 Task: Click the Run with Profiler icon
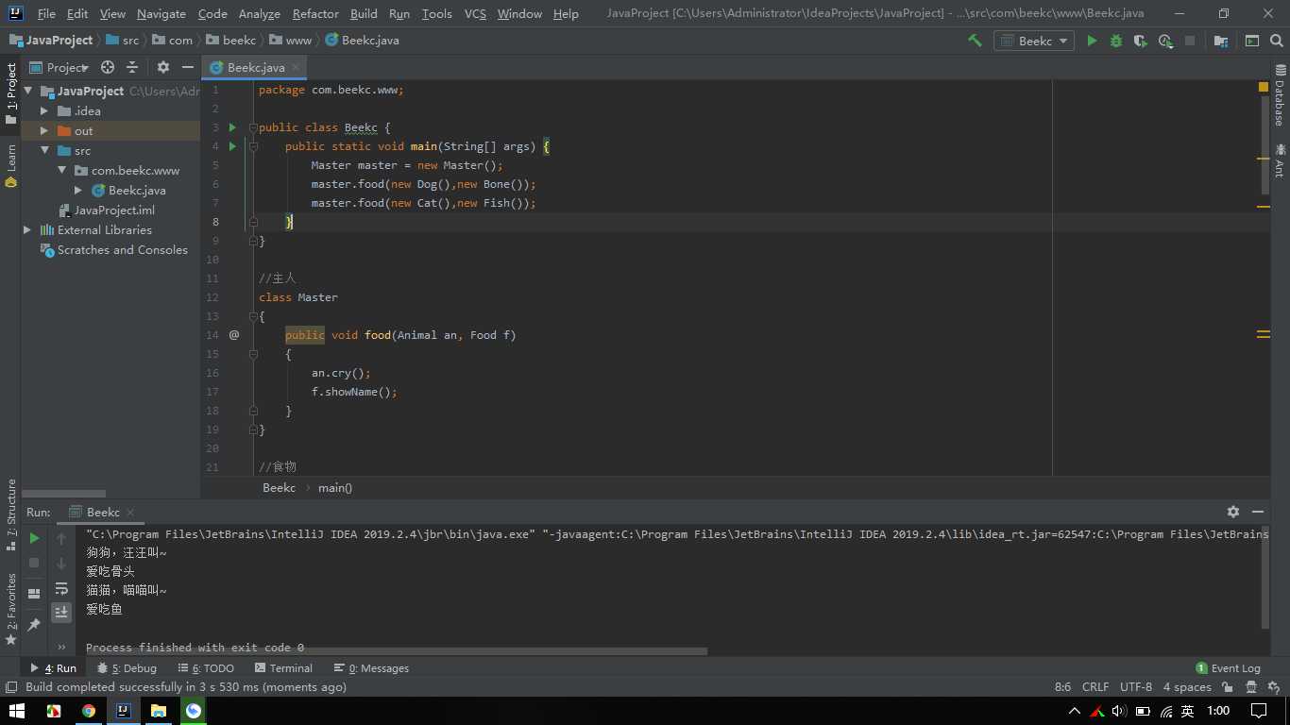point(1165,41)
